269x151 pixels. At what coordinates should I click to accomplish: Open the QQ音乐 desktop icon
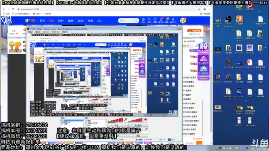click(x=239, y=7)
